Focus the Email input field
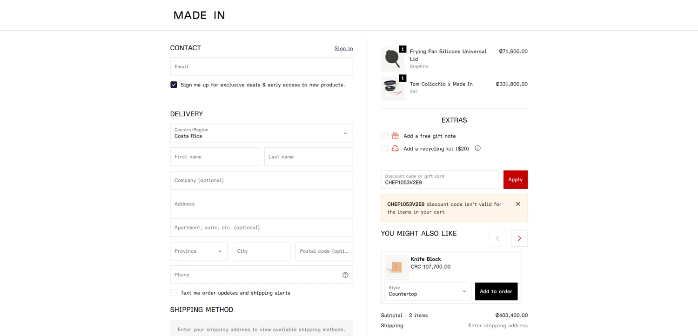 pos(262,66)
